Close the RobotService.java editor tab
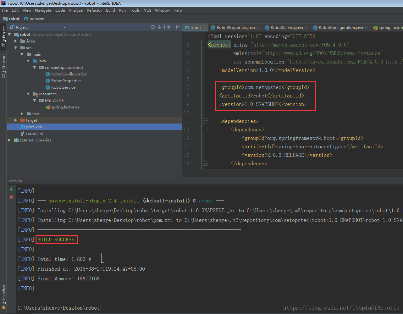The image size is (403, 314). pos(306,28)
